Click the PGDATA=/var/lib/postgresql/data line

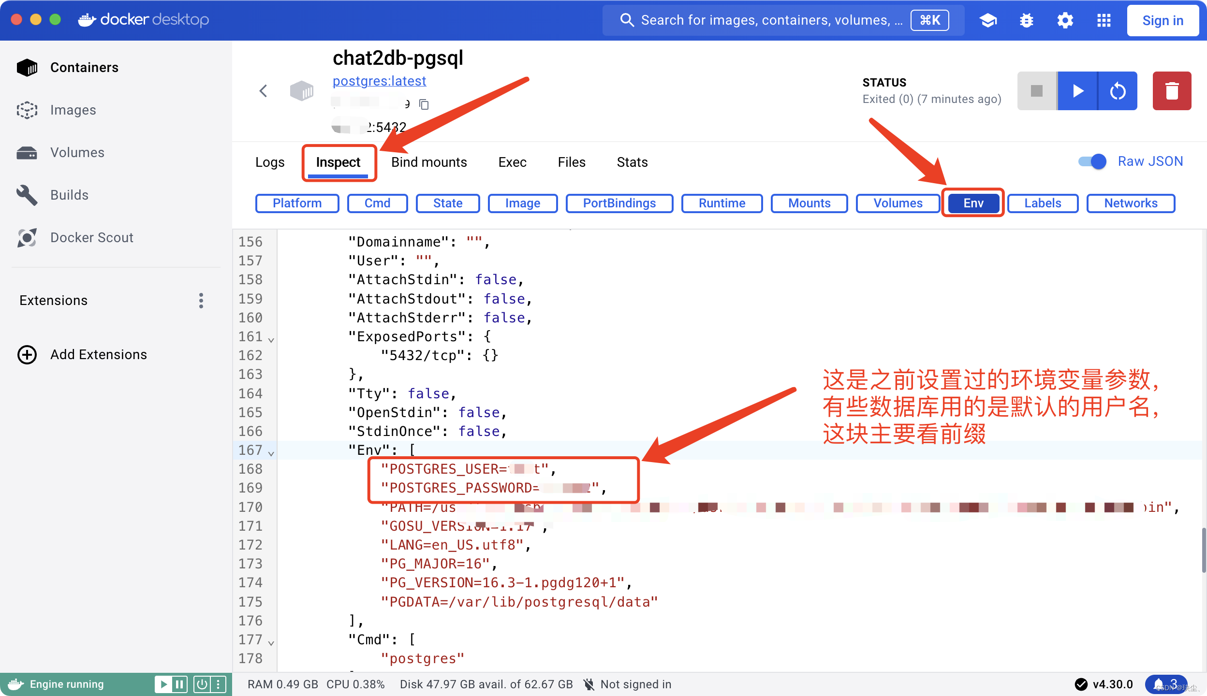point(519,602)
